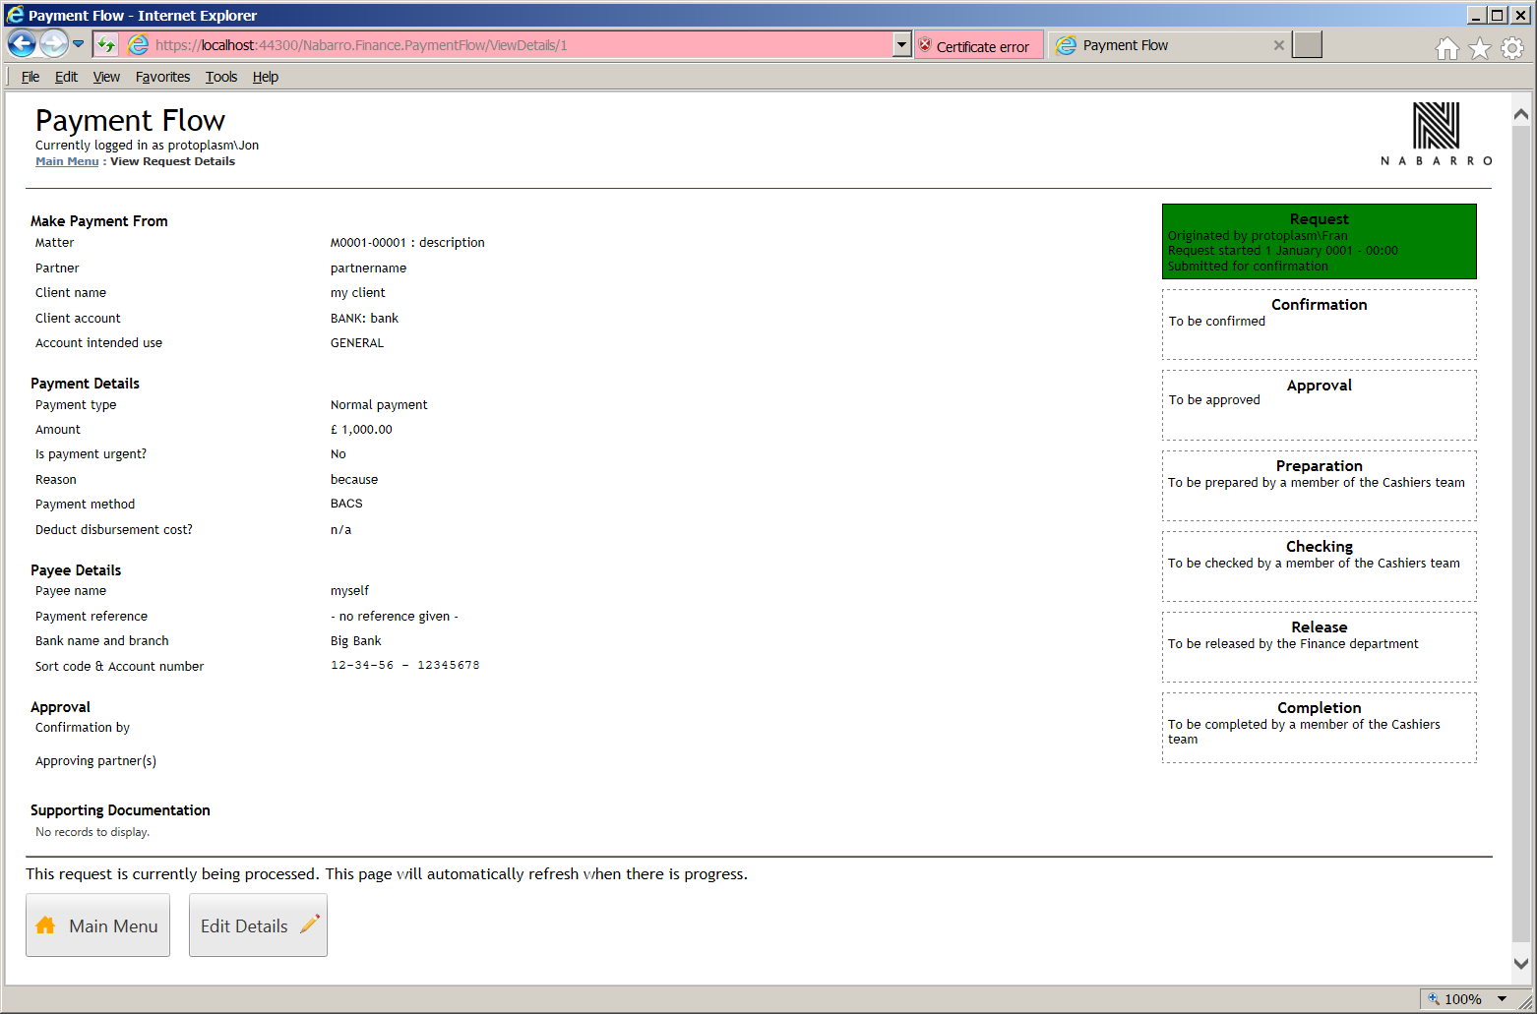Viewport: 1537px width, 1014px height.
Task: Click the Checking stage box
Action: [1319, 567]
